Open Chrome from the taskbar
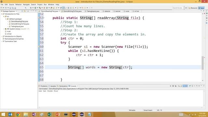Image resolution: width=208 pixels, height=117 pixels. click(x=18, y=114)
